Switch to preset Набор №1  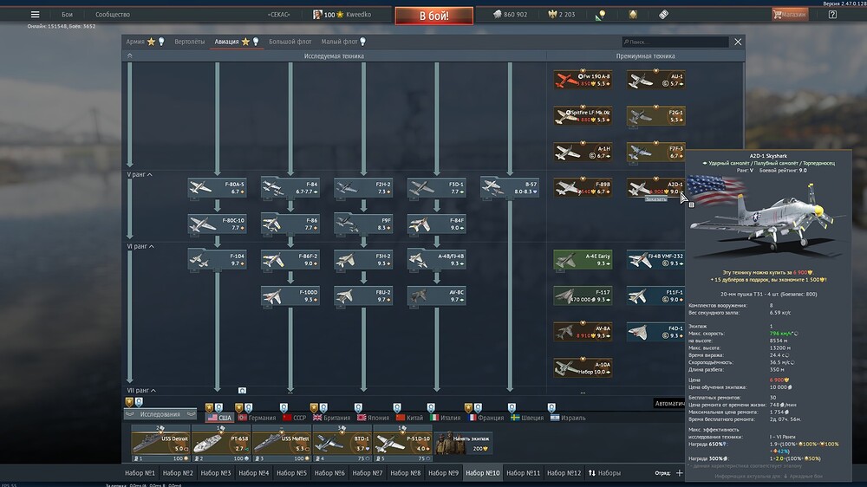tap(140, 473)
